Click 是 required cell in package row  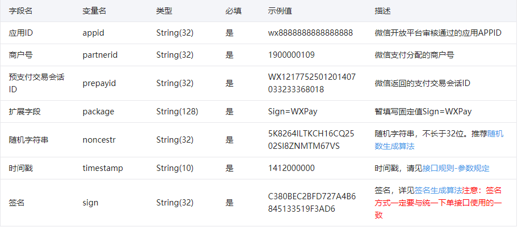tap(230, 112)
